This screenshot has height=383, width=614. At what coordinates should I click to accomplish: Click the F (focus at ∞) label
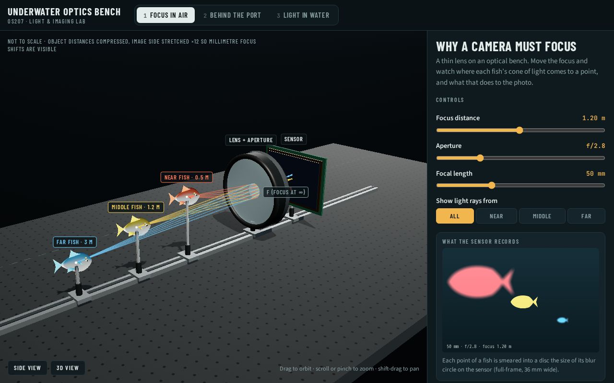[x=285, y=192]
